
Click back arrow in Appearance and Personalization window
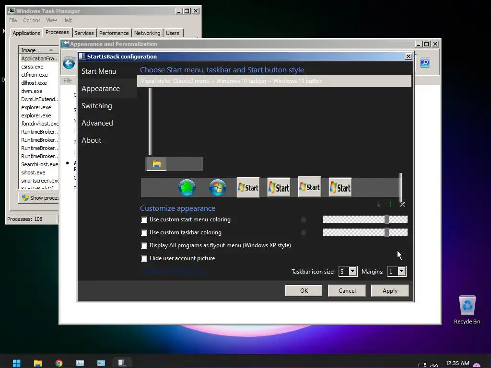point(69,63)
